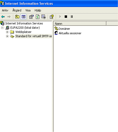Expand the Standard för virtuell SMTP-server node
The height and width of the screenshot is (132, 118).
pos(7,36)
